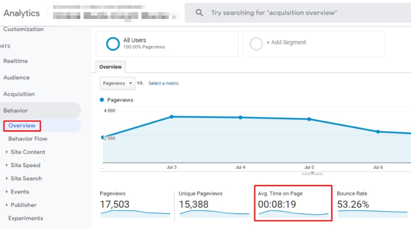This screenshot has width=411, height=229.
Task: Click the search magnifier icon
Action: (199, 13)
